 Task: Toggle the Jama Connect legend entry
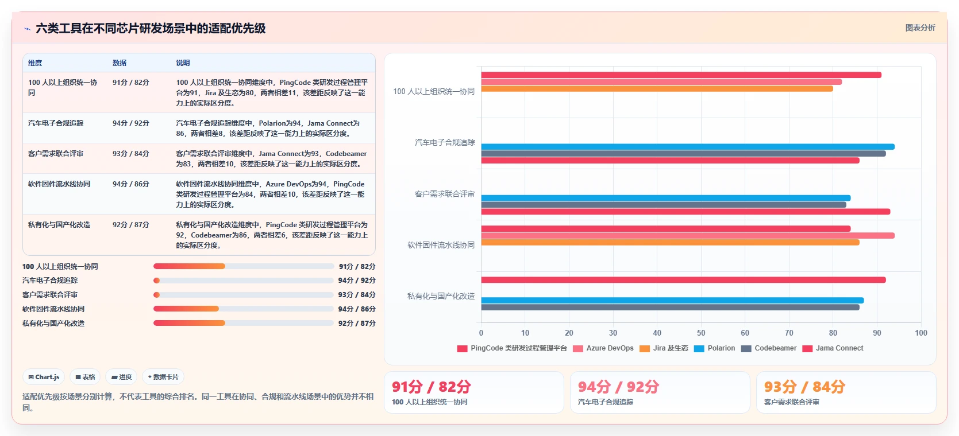point(833,348)
